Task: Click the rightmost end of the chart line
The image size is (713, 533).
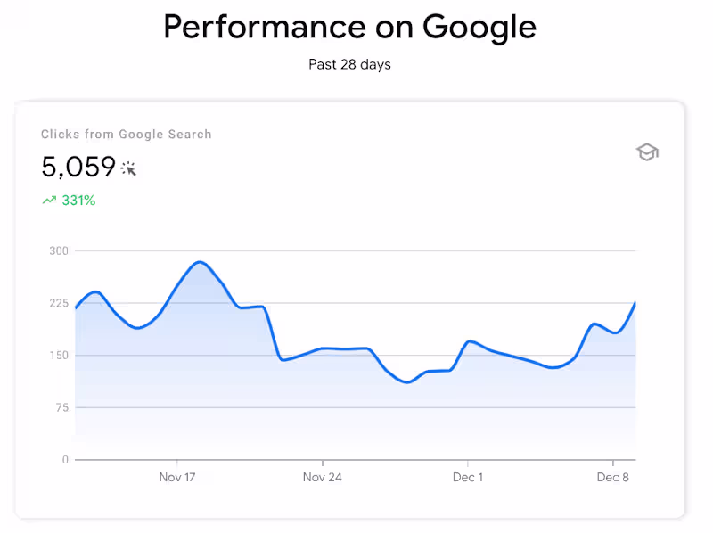Action: 635,303
